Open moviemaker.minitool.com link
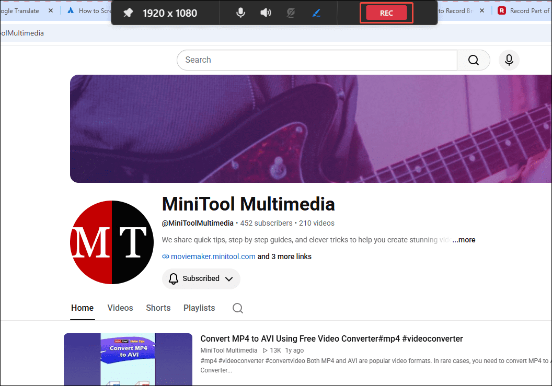This screenshot has height=386, width=552. tap(213, 256)
